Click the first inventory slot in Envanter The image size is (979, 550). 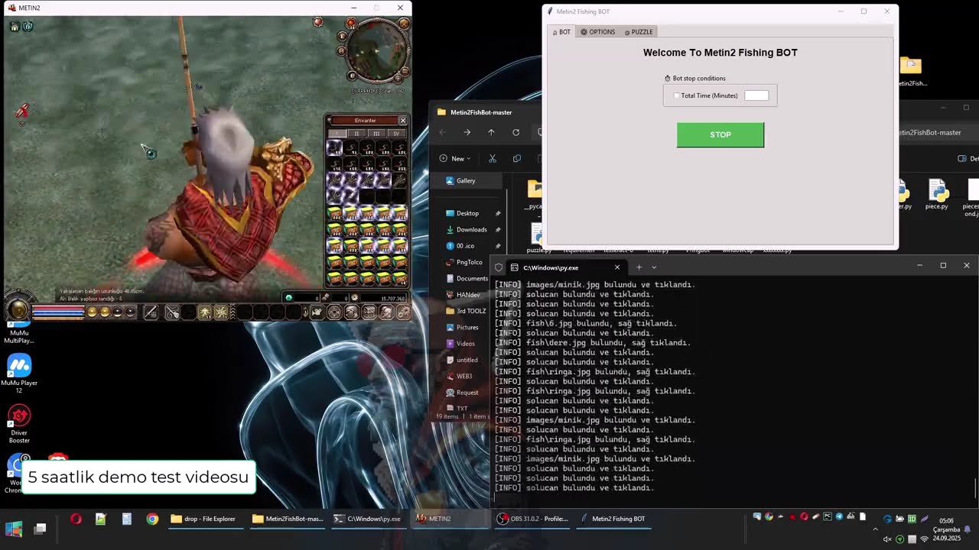tap(334, 147)
